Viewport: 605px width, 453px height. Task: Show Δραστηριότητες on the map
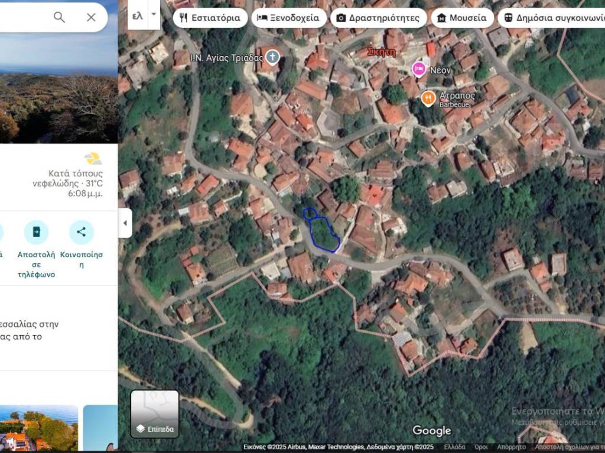(x=378, y=18)
